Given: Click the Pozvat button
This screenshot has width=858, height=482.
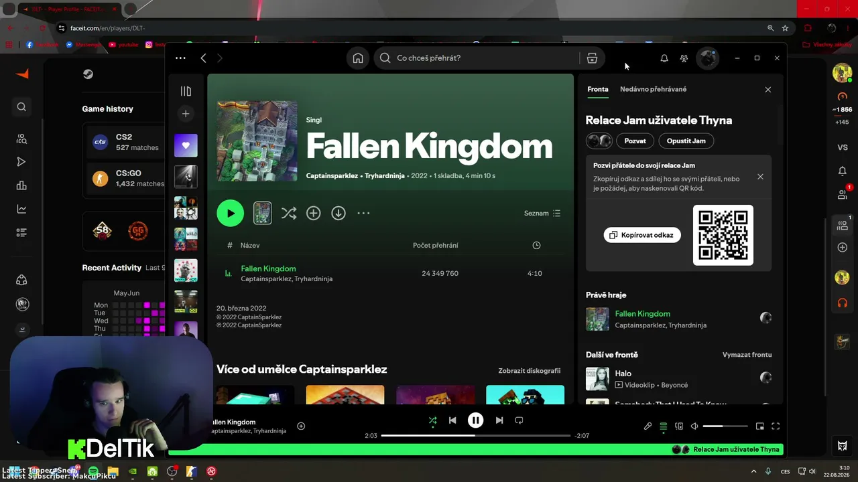Looking at the screenshot, I should tap(635, 141).
